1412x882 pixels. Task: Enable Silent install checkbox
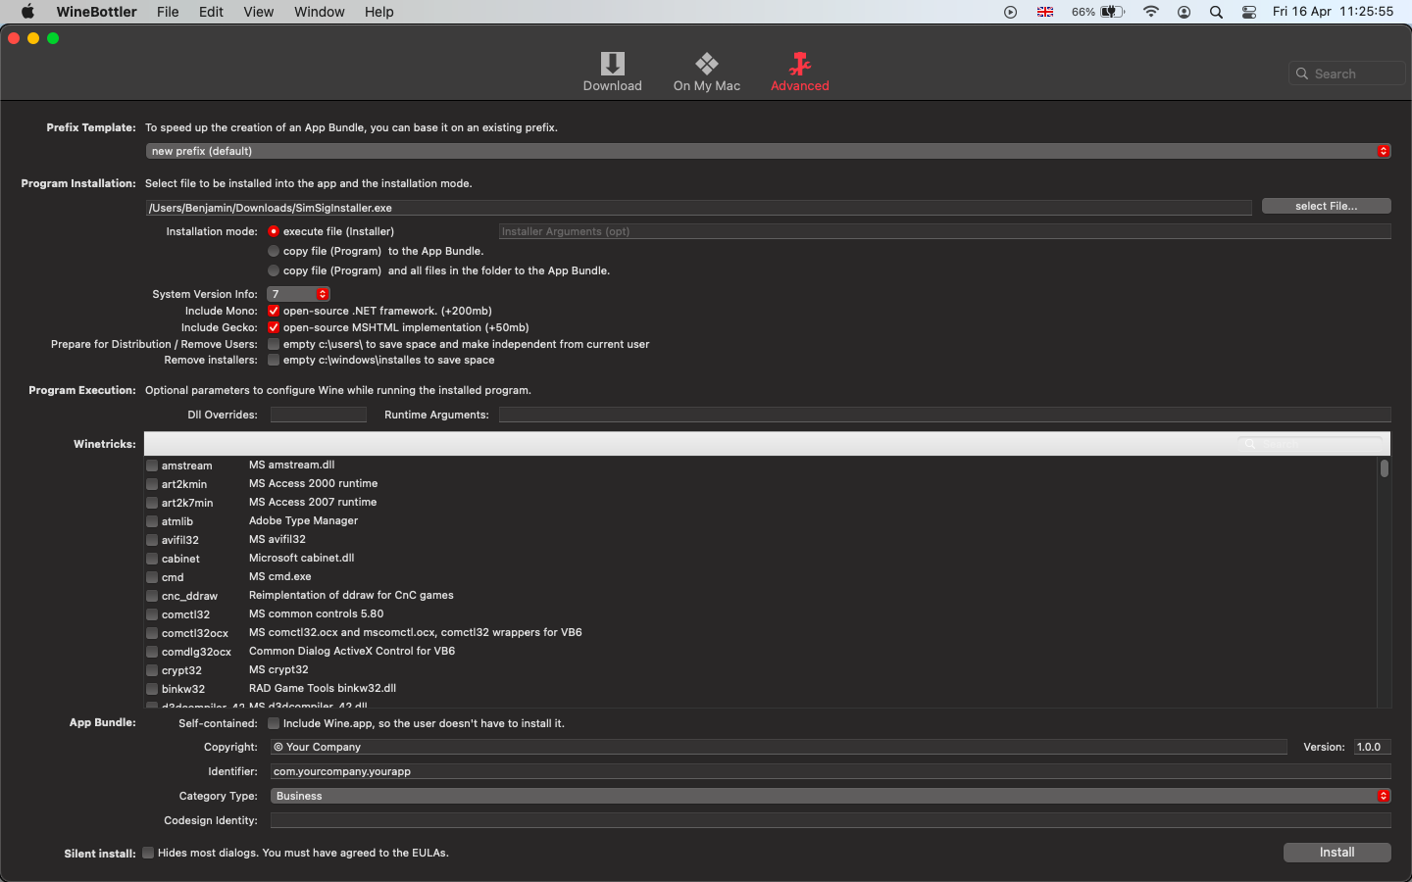click(148, 853)
